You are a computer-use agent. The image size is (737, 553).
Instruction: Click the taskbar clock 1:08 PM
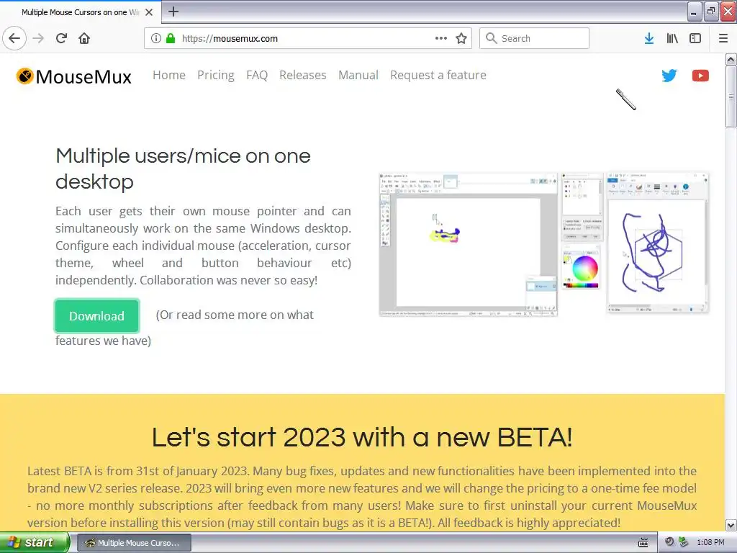(710, 543)
